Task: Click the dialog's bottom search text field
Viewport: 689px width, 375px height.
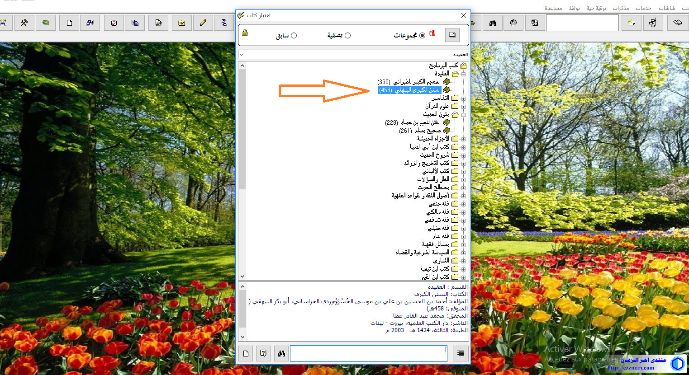Action: (x=368, y=353)
